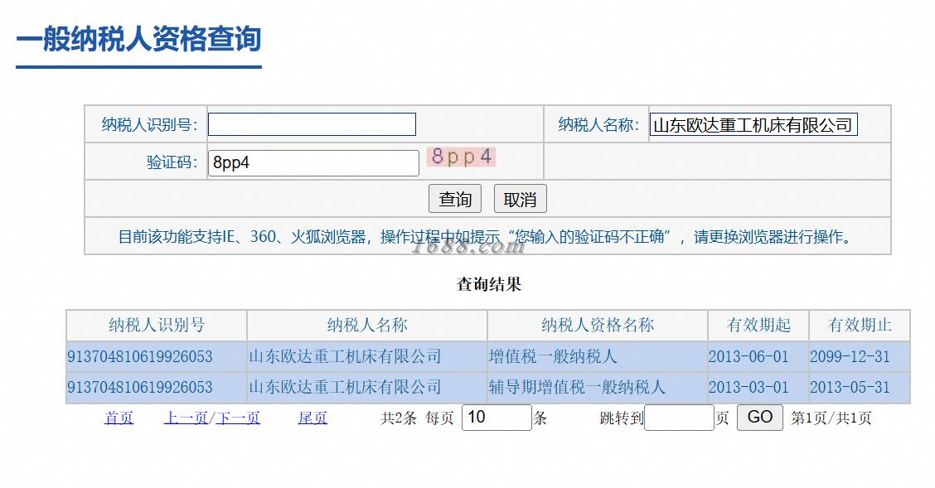Click the taxpayer ID in the 辅导期增值税一般纳税人 row
935x488 pixels.
coord(139,387)
